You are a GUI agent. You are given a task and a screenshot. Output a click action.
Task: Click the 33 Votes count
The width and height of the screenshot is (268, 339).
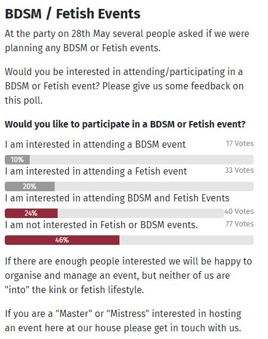[x=239, y=170]
